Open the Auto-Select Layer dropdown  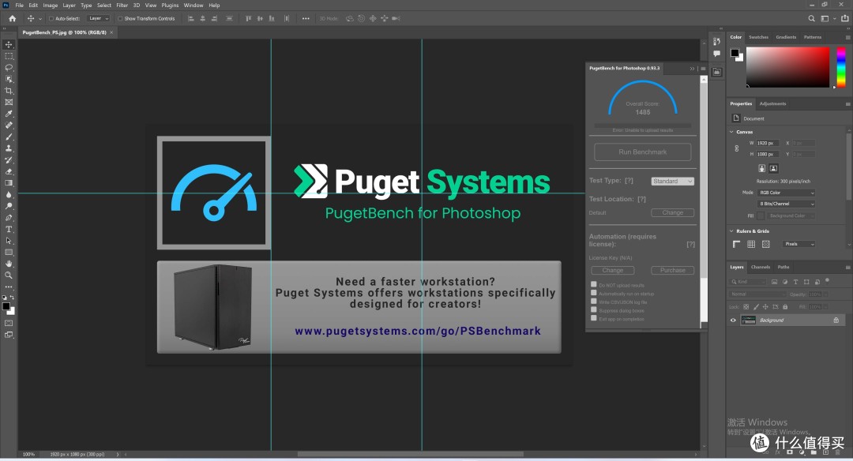pos(99,18)
